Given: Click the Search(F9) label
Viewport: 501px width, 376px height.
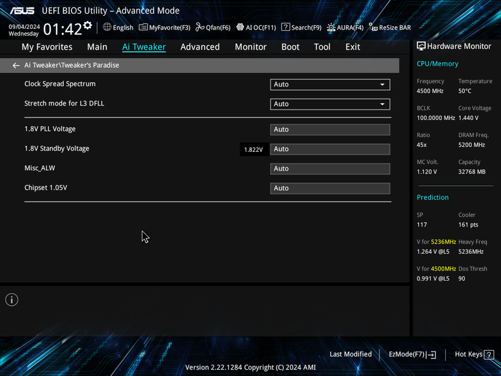Looking at the screenshot, I should (x=307, y=28).
